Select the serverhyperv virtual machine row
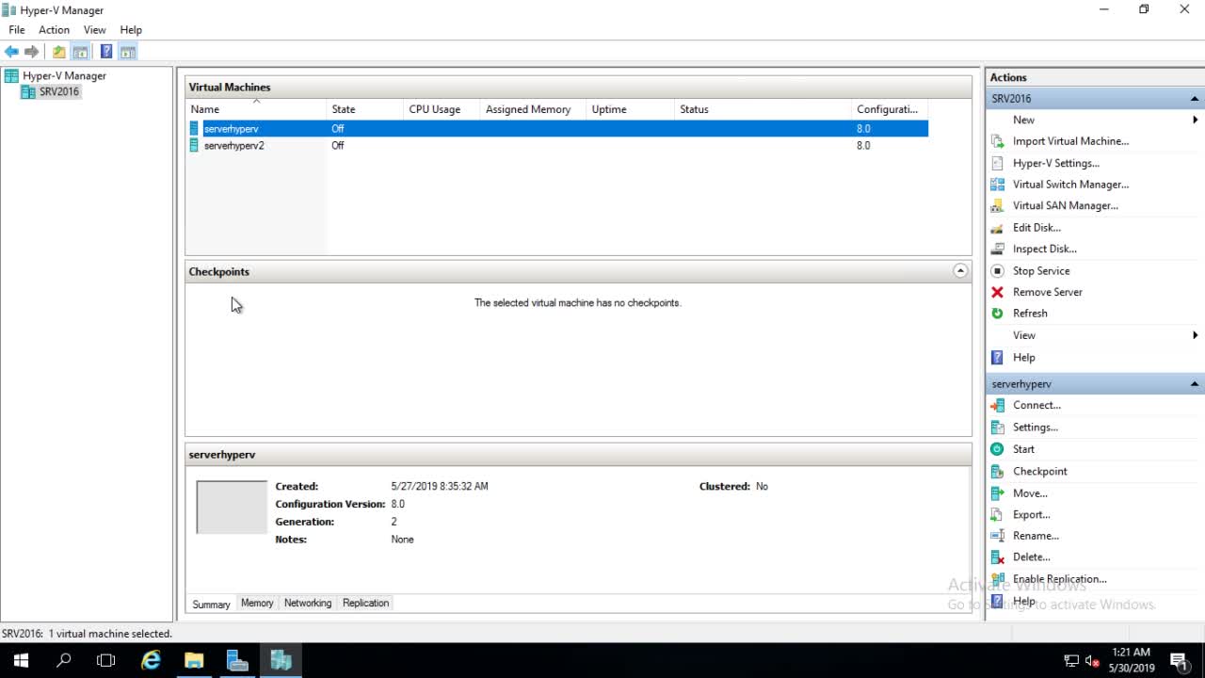This screenshot has height=678, width=1205. [557, 128]
